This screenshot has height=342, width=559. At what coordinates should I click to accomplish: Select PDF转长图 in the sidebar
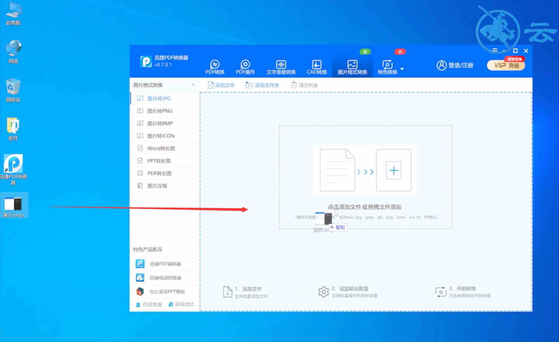165,173
